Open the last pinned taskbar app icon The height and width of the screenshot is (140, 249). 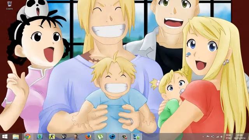coord(136,136)
